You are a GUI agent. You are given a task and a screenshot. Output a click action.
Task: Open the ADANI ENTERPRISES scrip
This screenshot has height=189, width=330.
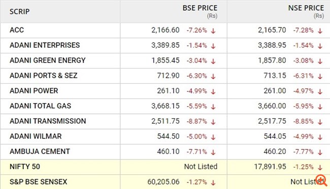[45, 45]
